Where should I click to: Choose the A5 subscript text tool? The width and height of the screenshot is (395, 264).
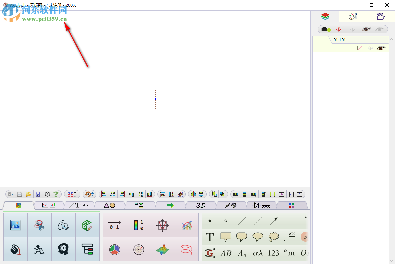242,253
